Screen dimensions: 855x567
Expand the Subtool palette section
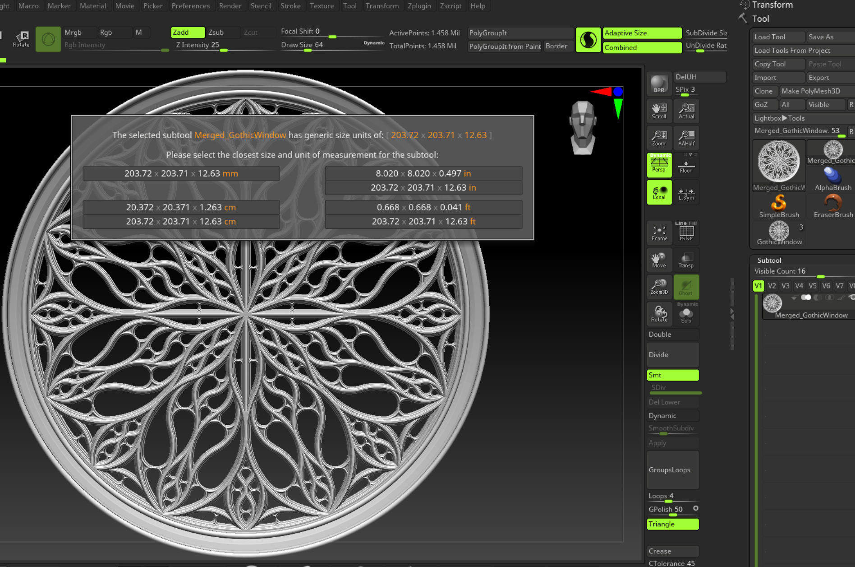click(x=769, y=260)
